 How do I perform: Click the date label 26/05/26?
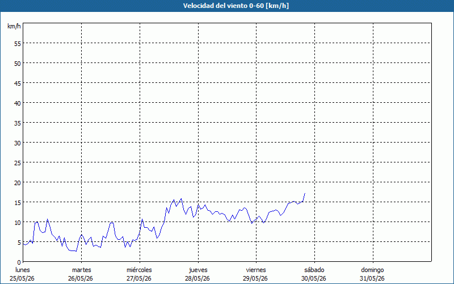point(81,278)
